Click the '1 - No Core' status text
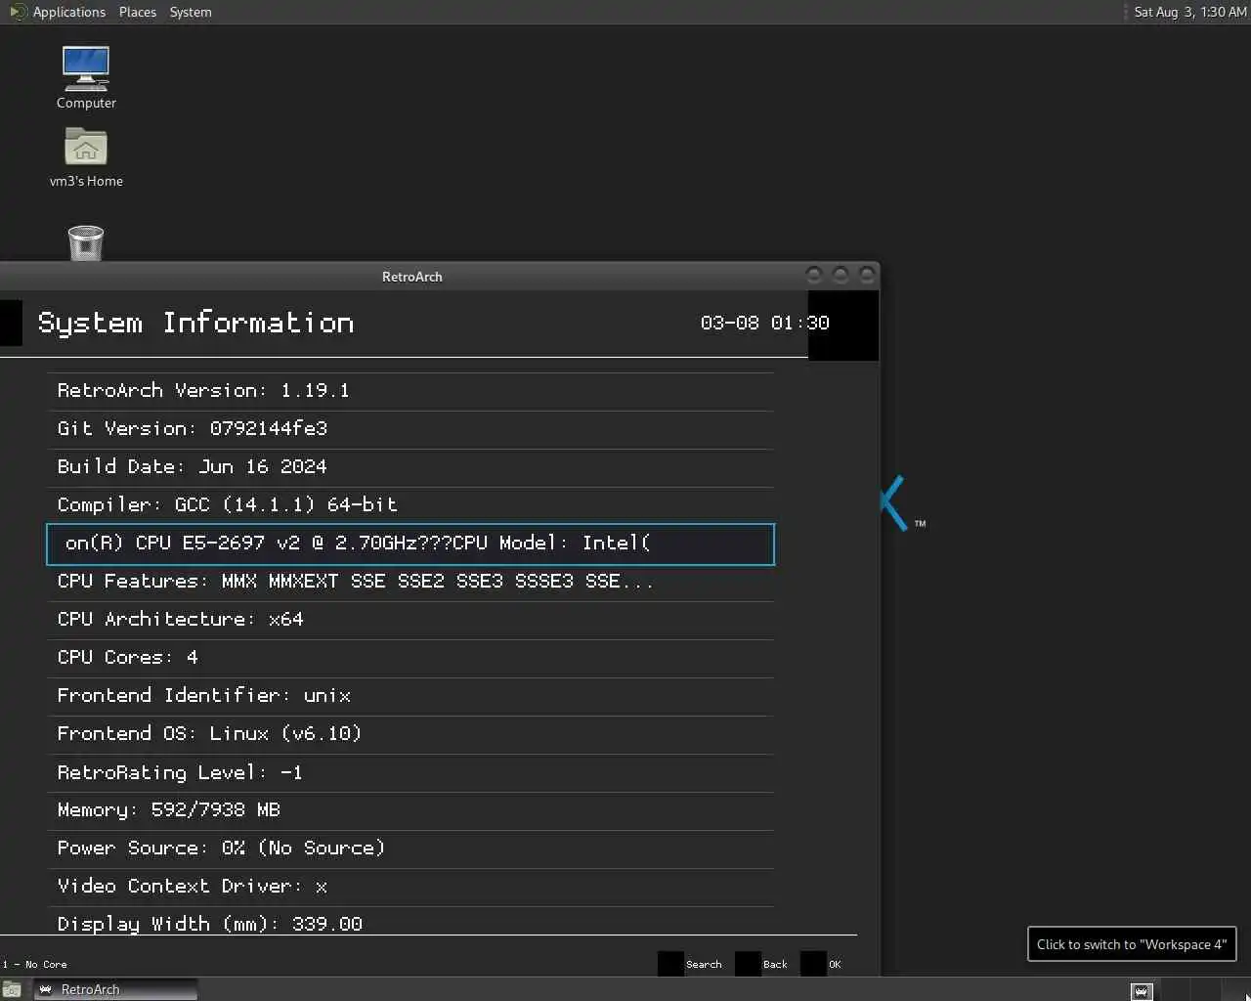Viewport: 1251px width, 1001px height. [x=34, y=965]
